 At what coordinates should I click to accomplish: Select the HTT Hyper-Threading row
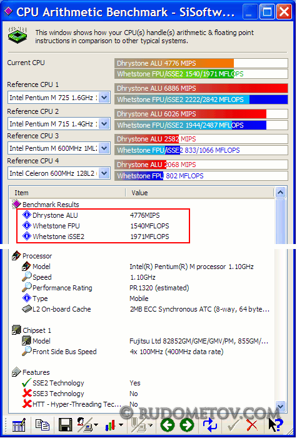click(x=143, y=404)
